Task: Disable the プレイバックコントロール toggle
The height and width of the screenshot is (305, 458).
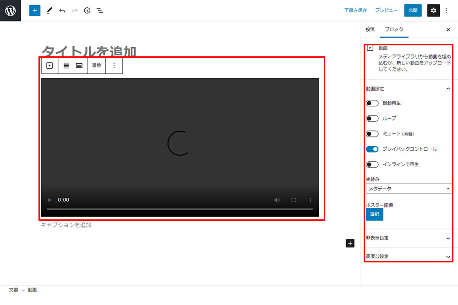Action: point(372,149)
